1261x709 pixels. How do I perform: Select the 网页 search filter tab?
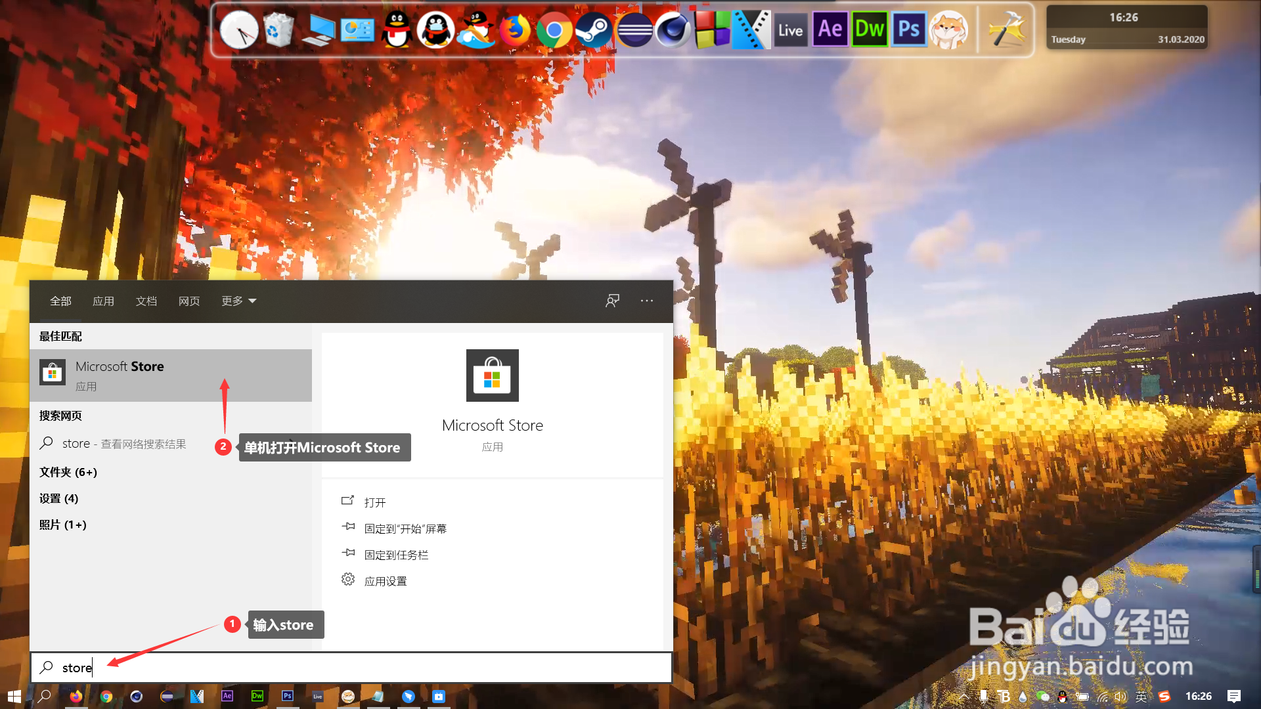pos(189,301)
